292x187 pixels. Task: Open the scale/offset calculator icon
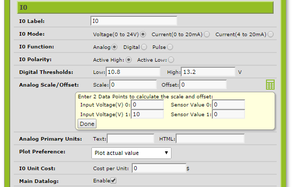pyautogui.click(x=270, y=85)
